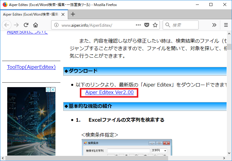Click horizontal scrollbar right arrow
232x161 pixels.
[224, 158]
